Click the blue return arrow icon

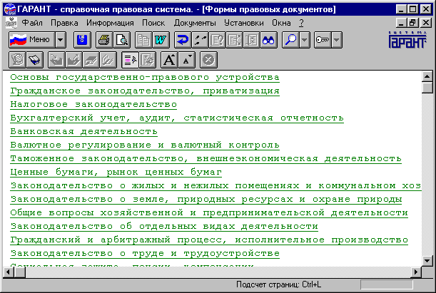(183, 40)
